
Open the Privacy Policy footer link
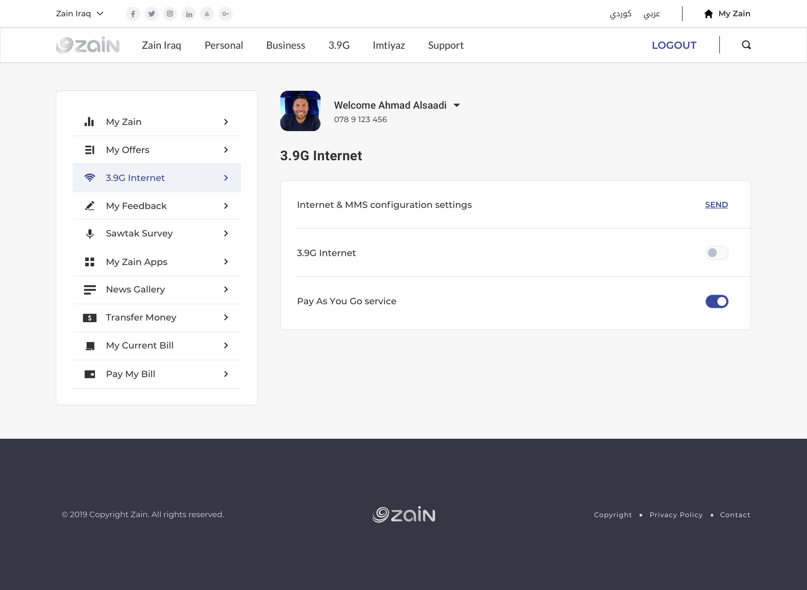pos(676,515)
